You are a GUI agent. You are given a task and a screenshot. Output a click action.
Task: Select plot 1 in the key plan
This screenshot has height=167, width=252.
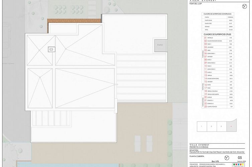click(202, 126)
